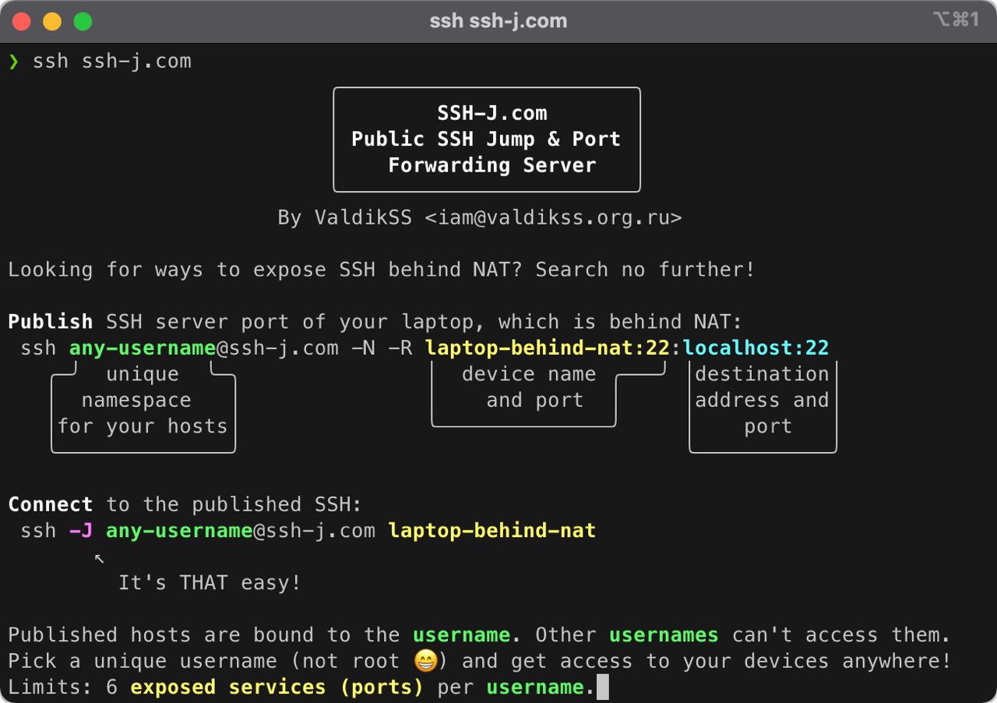Click yellow 'laptop-behind-nat' in connect command
The image size is (997, 703).
(492, 531)
